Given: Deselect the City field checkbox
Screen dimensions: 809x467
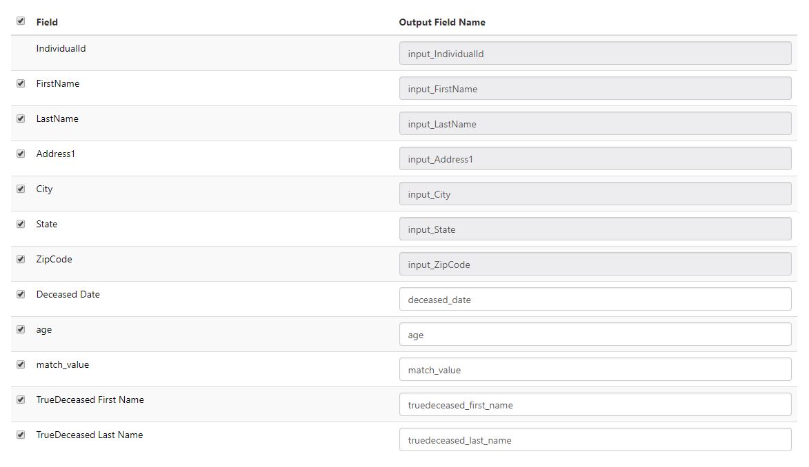Looking at the screenshot, I should [x=21, y=189].
